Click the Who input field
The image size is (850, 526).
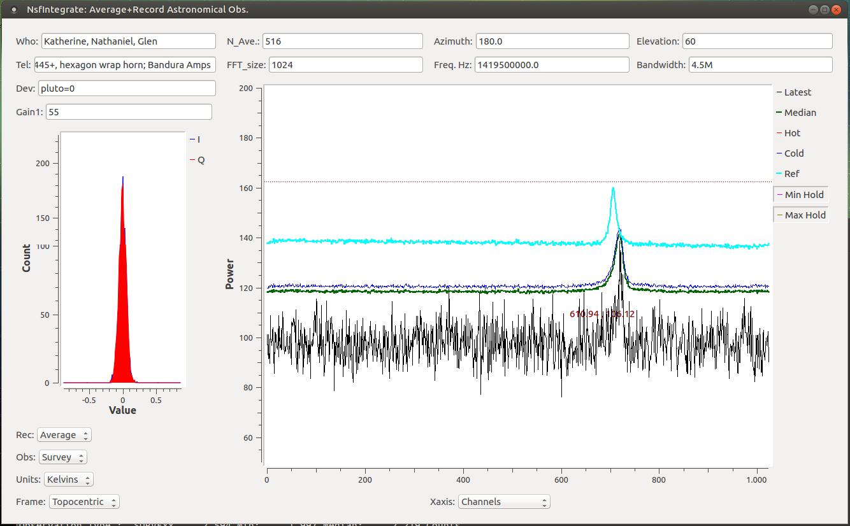129,41
